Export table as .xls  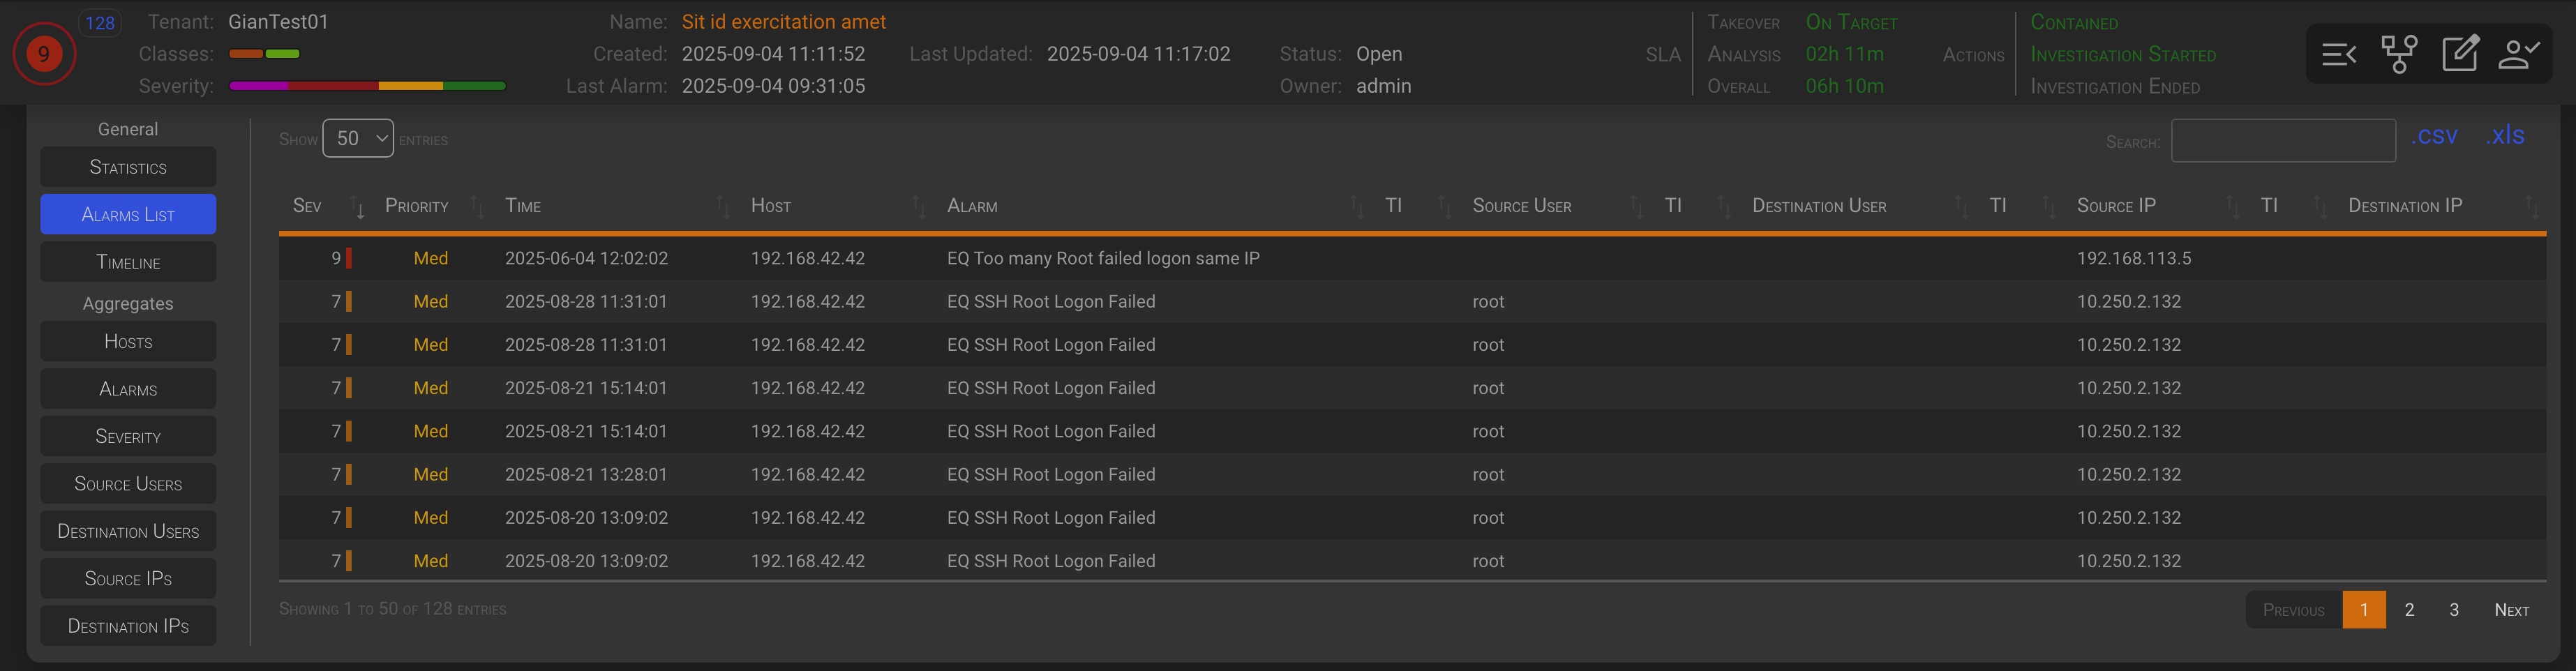pyautogui.click(x=2505, y=136)
